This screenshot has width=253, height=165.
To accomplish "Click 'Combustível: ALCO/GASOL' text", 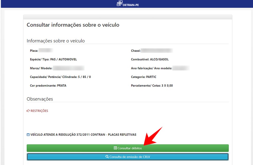I will (150, 59).
